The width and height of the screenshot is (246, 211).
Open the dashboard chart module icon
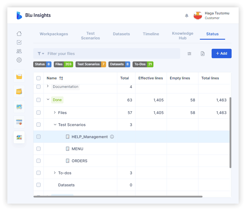19,137
